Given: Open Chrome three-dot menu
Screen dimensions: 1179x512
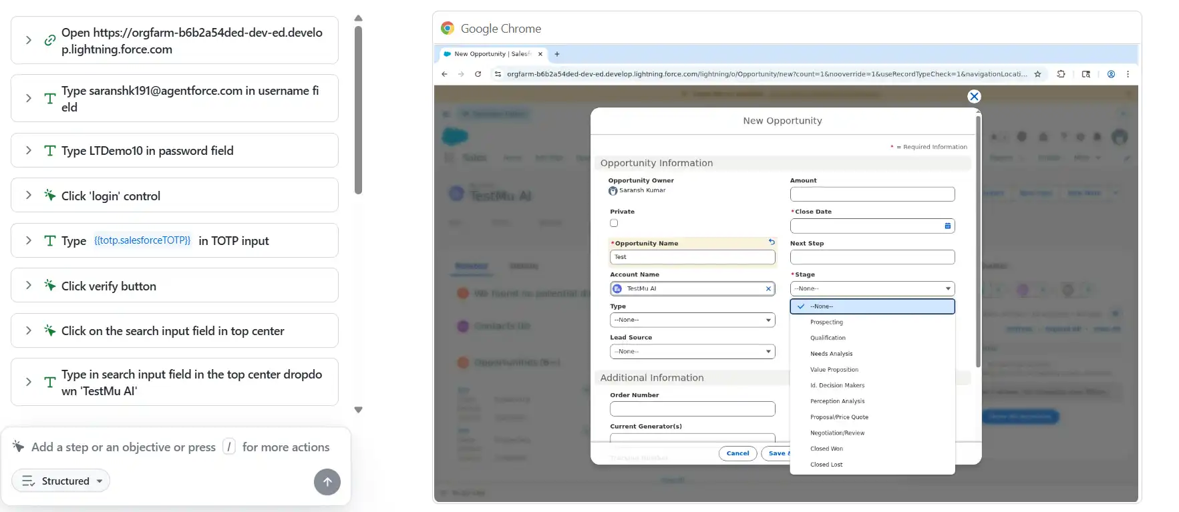Looking at the screenshot, I should 1128,74.
